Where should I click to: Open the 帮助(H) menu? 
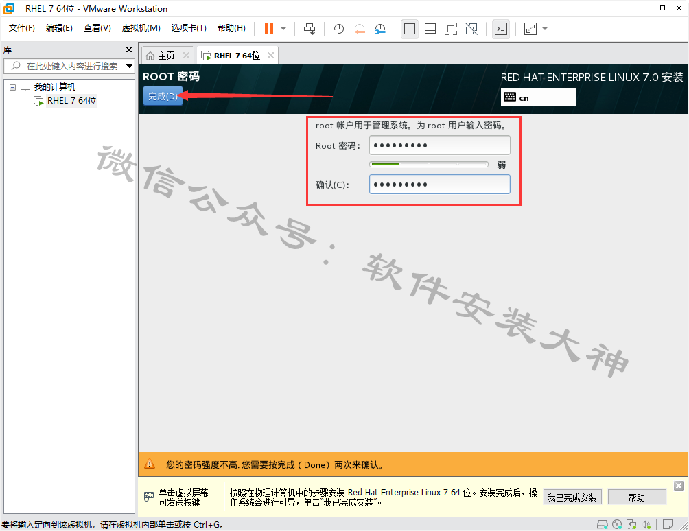pos(231,28)
